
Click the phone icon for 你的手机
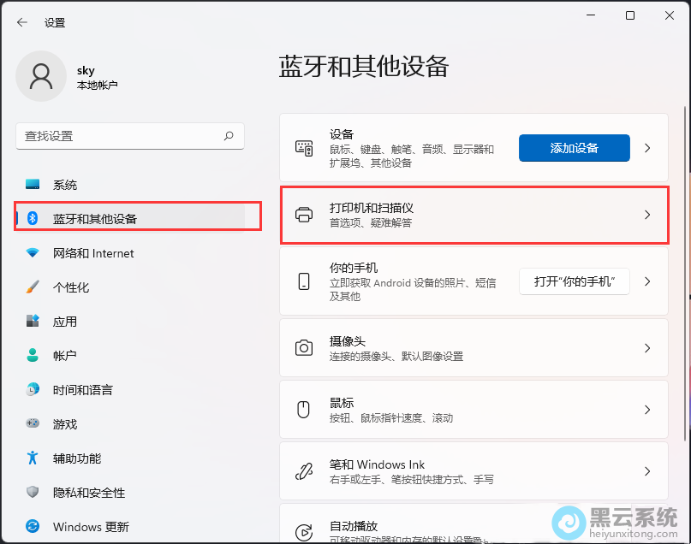coord(304,281)
